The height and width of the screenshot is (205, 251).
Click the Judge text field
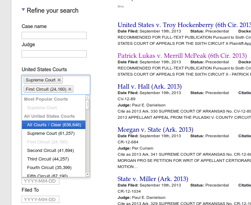[54, 54]
